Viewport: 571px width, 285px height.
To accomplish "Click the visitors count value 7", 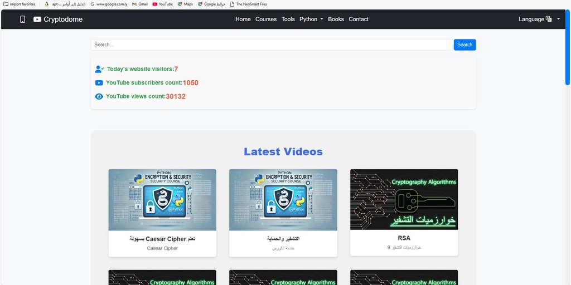I will click(176, 69).
